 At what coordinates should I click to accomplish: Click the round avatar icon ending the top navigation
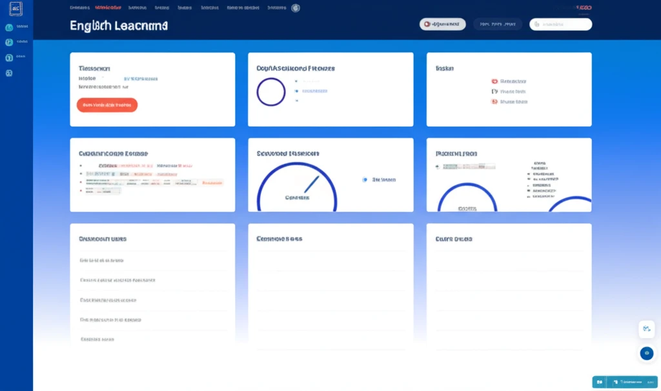point(296,8)
